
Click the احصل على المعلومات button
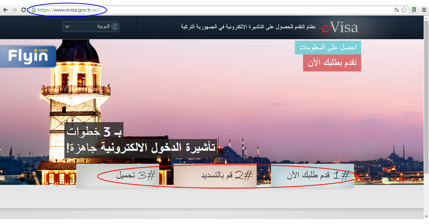328,47
